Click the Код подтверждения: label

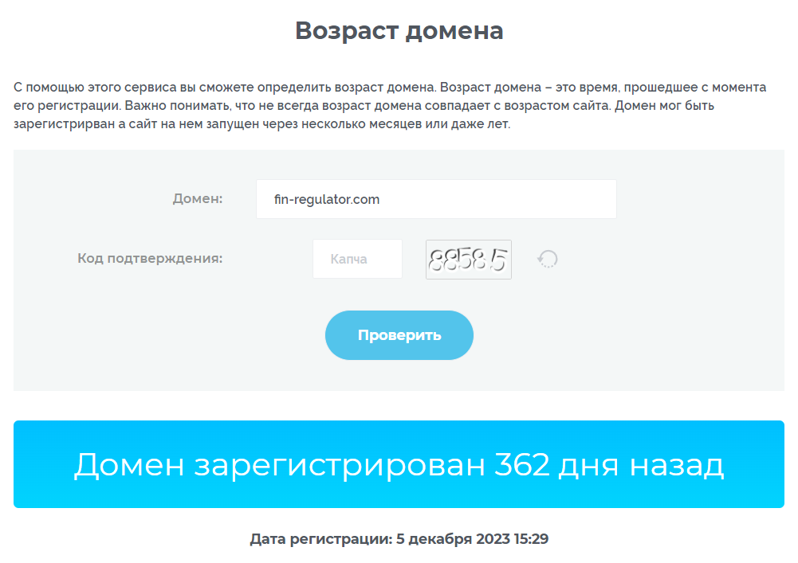pyautogui.click(x=150, y=258)
